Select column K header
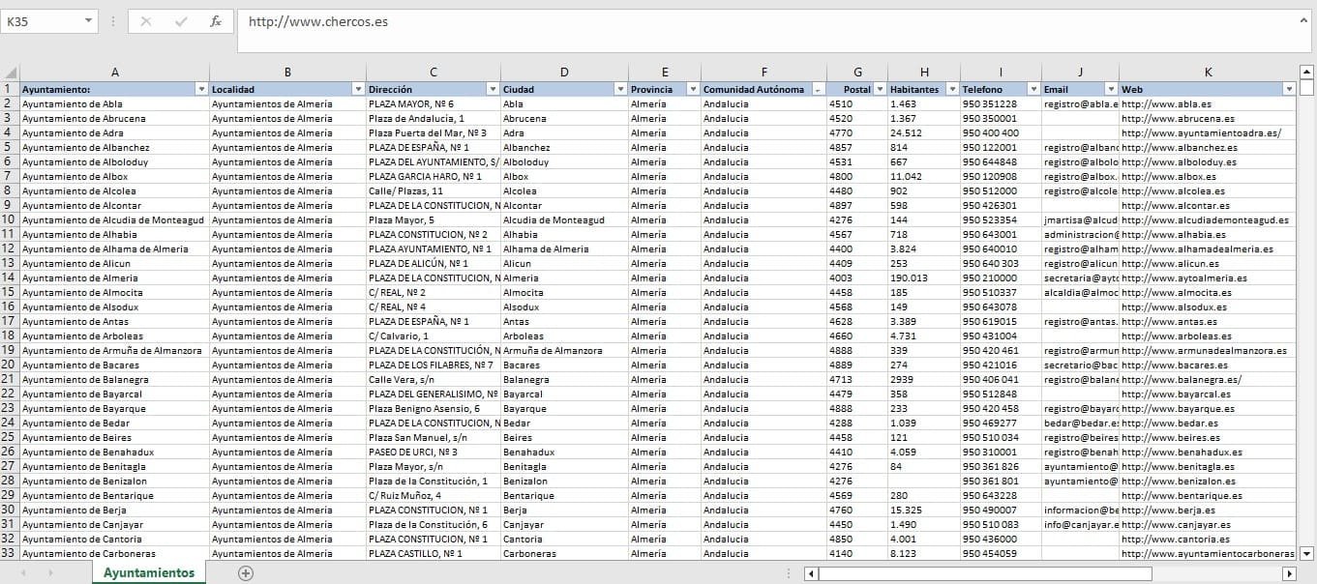The height and width of the screenshot is (584, 1317). point(1208,73)
